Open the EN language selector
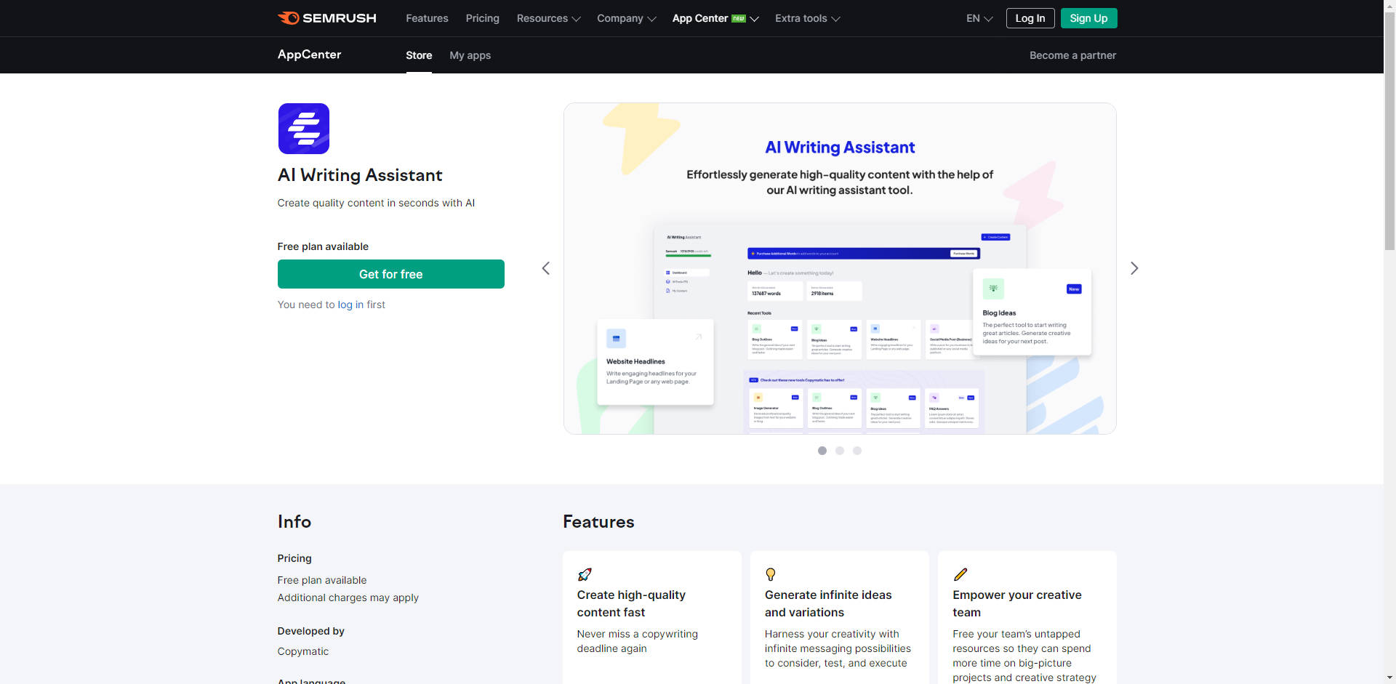 coord(979,18)
